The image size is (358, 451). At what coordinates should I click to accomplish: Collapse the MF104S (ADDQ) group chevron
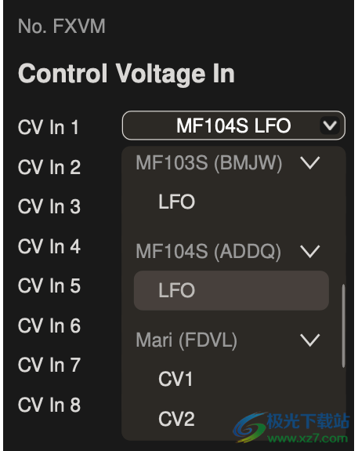tap(309, 251)
